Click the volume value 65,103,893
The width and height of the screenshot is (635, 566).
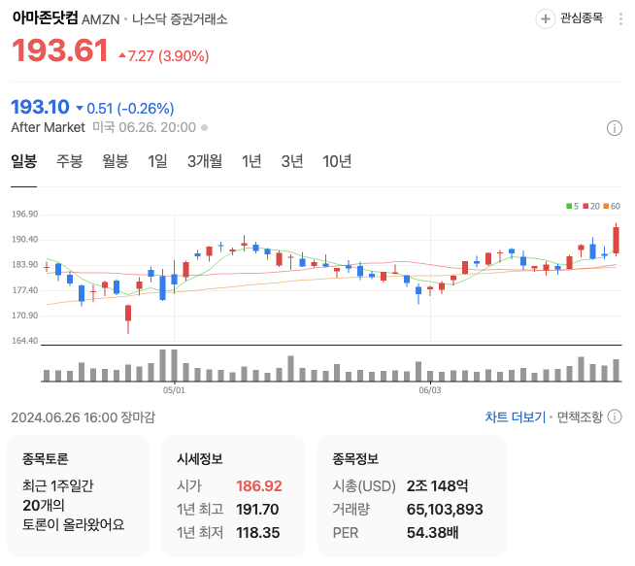(445, 510)
